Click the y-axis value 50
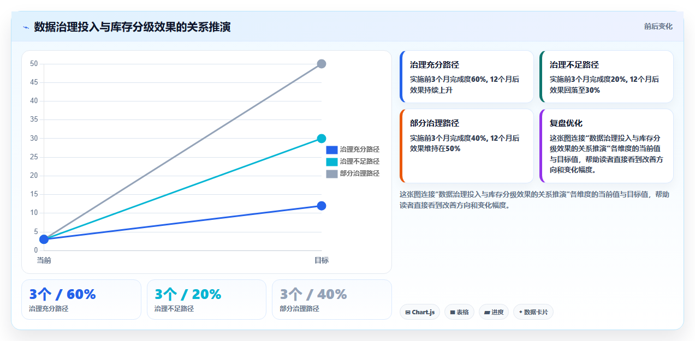The width and height of the screenshot is (695, 341). click(34, 64)
